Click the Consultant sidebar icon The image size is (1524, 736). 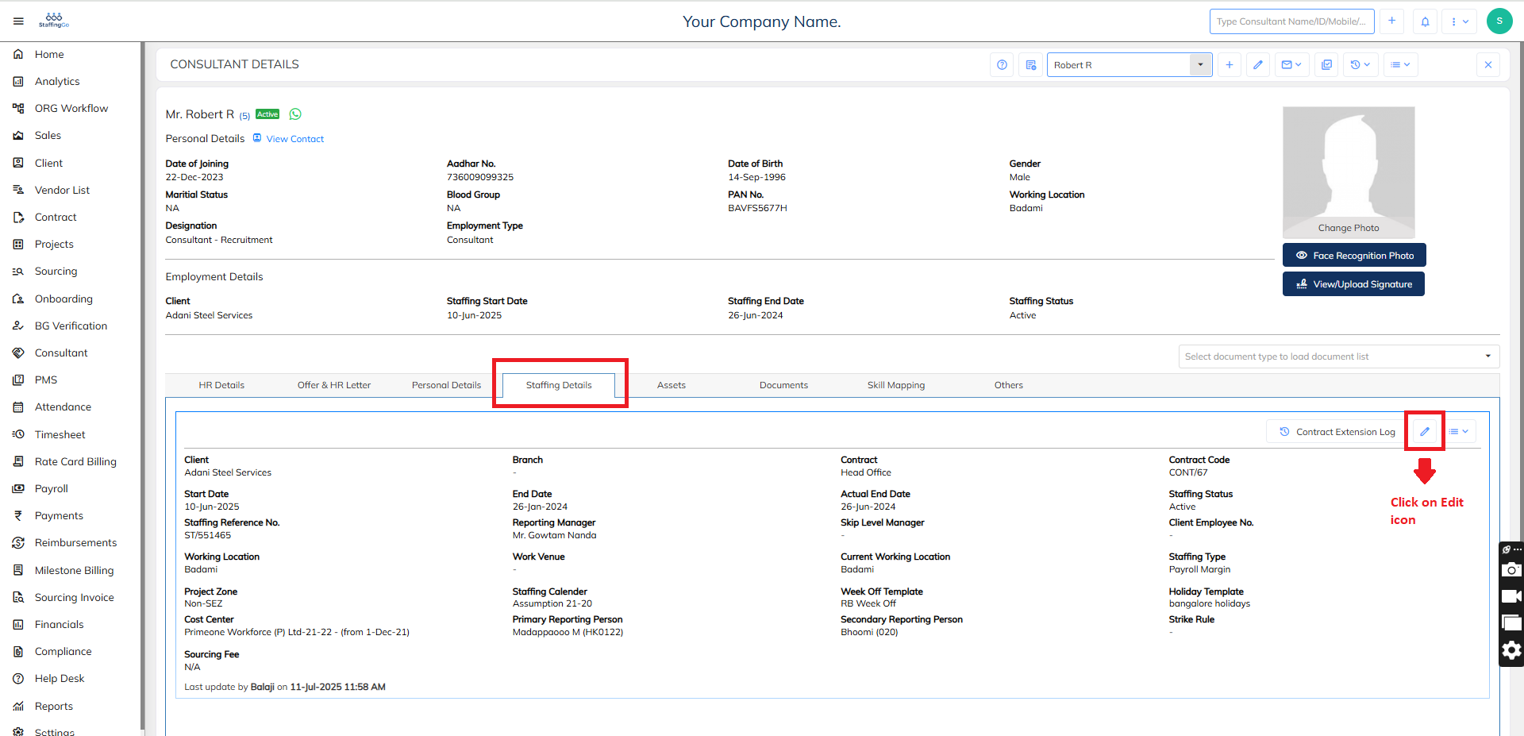(18, 353)
